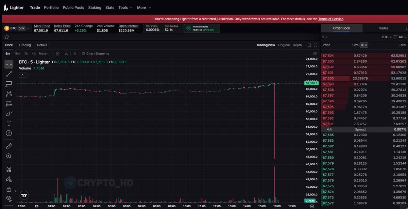This screenshot has width=408, height=209.
Task: Open More timeframes dropdown
Action: 44,54
